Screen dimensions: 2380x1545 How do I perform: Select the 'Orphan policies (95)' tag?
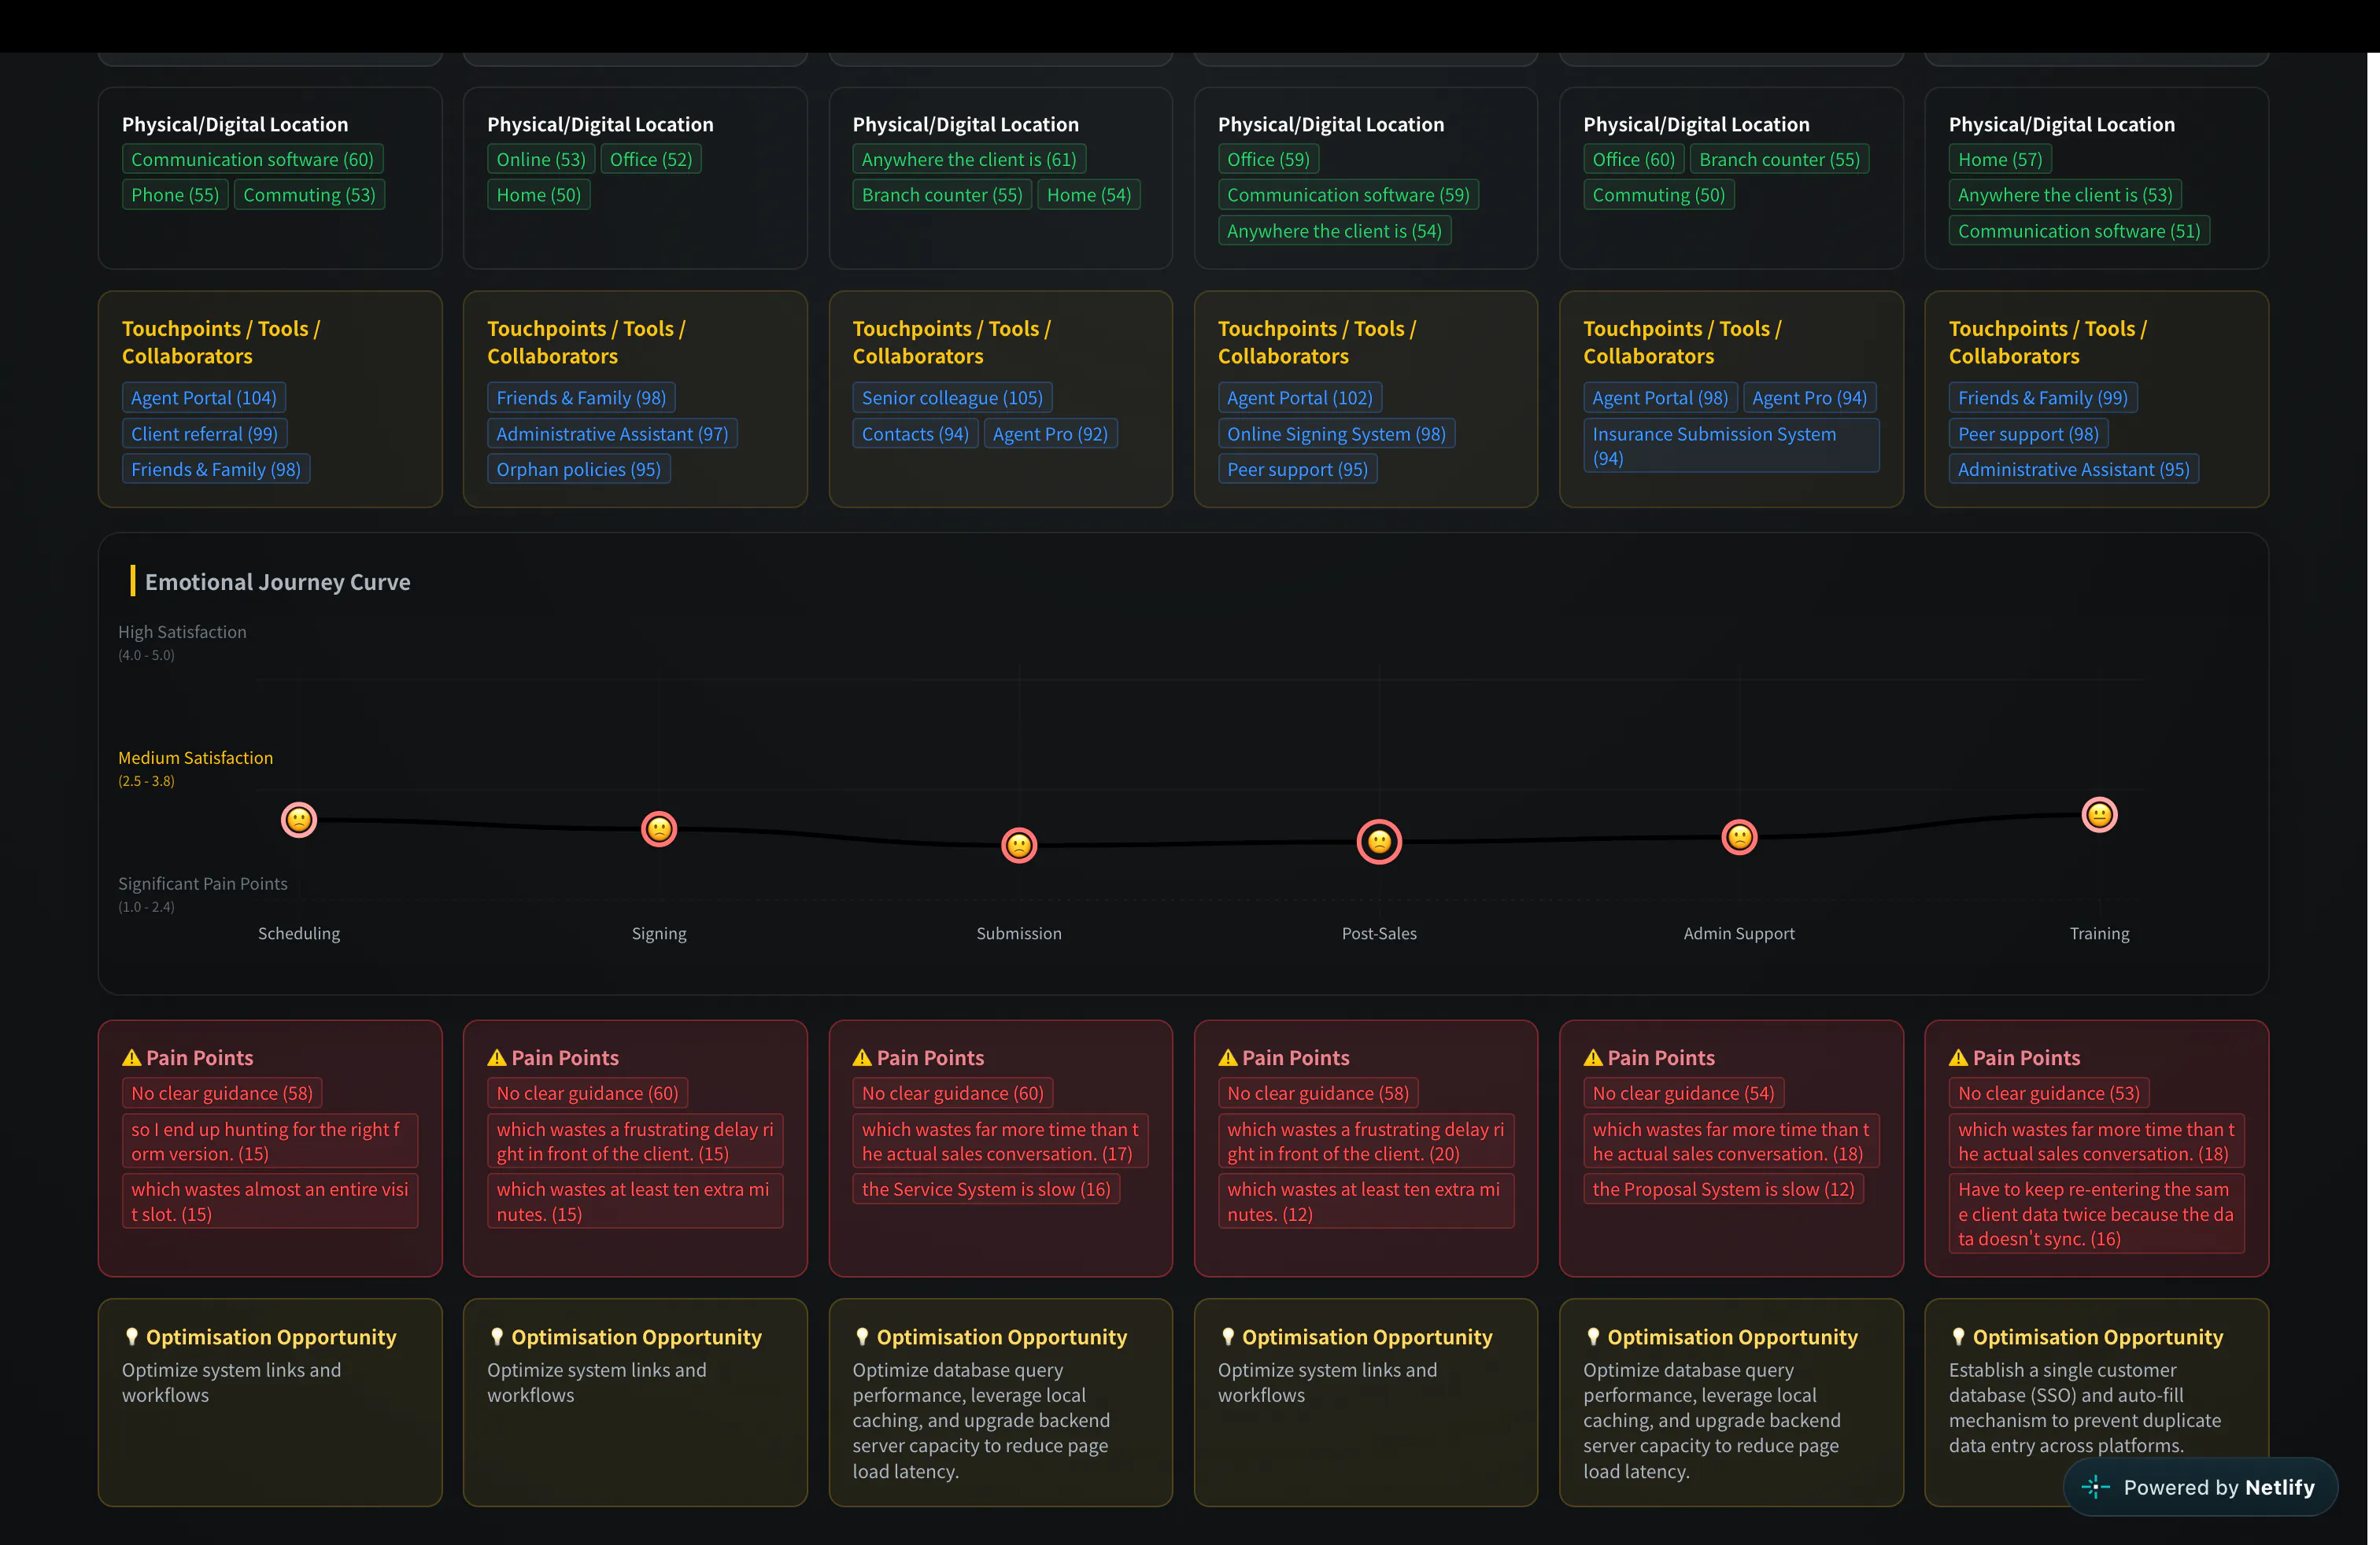click(x=578, y=470)
